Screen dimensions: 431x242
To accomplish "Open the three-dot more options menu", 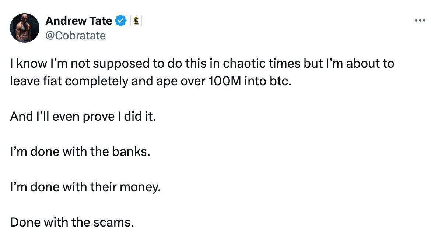I will click(420, 21).
